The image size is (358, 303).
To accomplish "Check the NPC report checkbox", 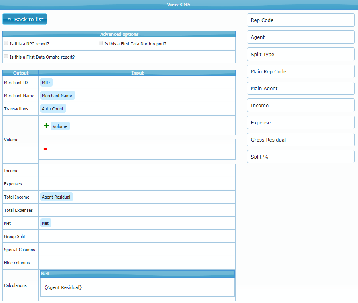I will tap(6, 43).
